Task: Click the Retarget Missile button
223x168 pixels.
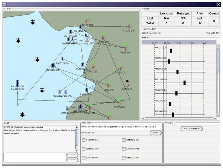Action: coord(191,129)
